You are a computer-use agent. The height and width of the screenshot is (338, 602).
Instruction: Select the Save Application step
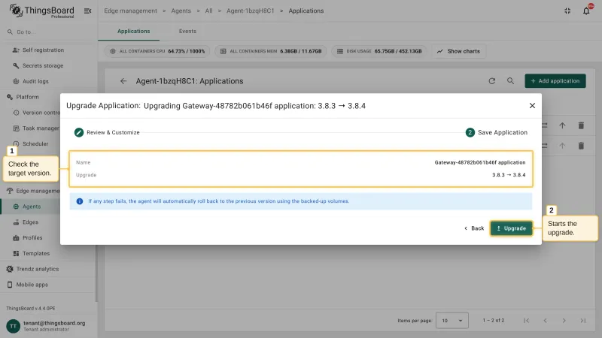[x=497, y=132]
